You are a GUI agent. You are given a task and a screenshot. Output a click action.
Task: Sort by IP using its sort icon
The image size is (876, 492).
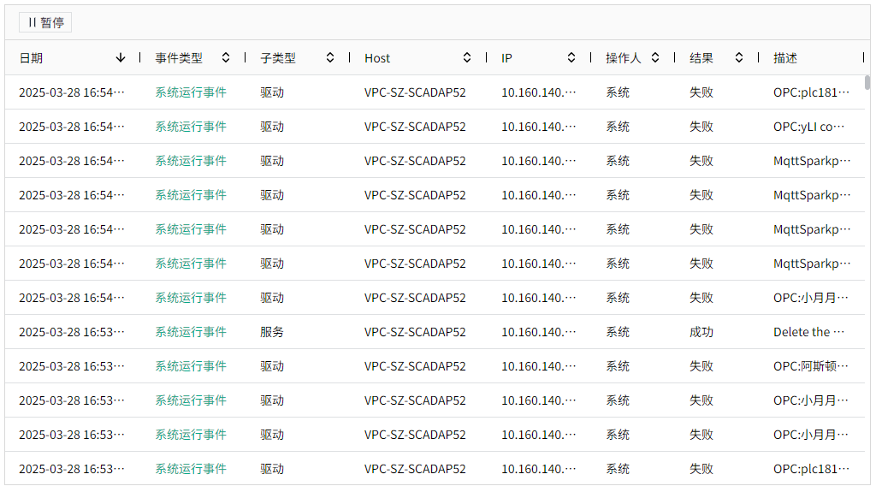point(571,58)
